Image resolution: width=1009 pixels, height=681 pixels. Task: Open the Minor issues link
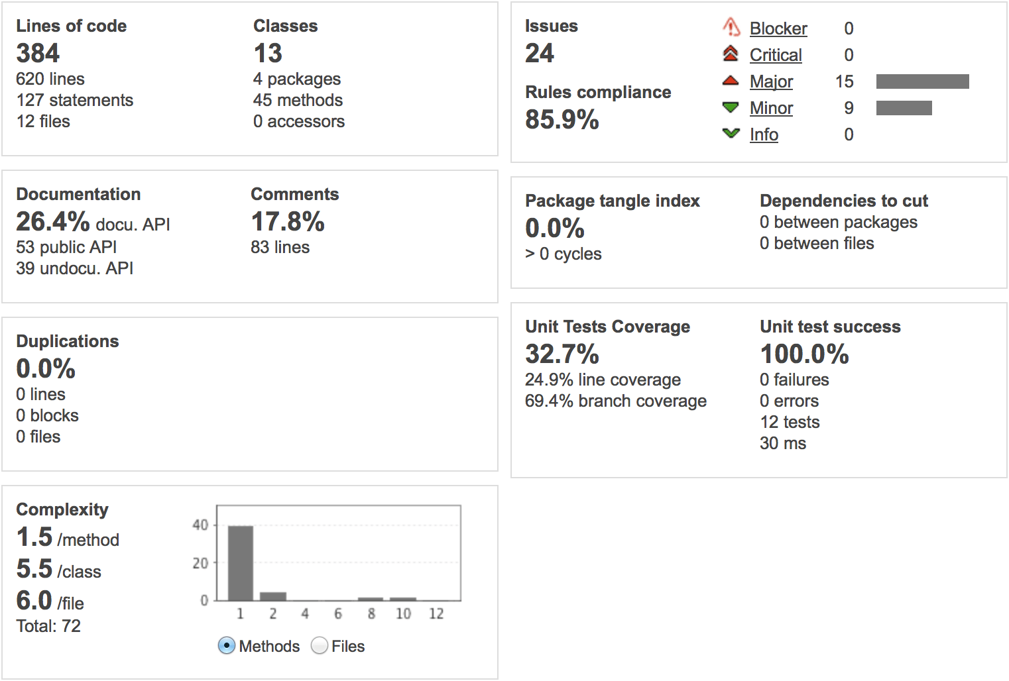pos(771,108)
